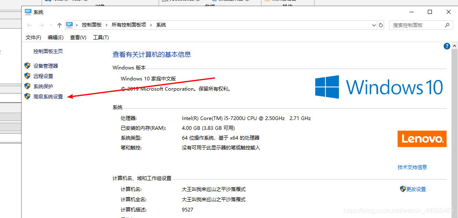The height and width of the screenshot is (218, 458).
Task: Click the 更改设置 link
Action: pos(416,189)
